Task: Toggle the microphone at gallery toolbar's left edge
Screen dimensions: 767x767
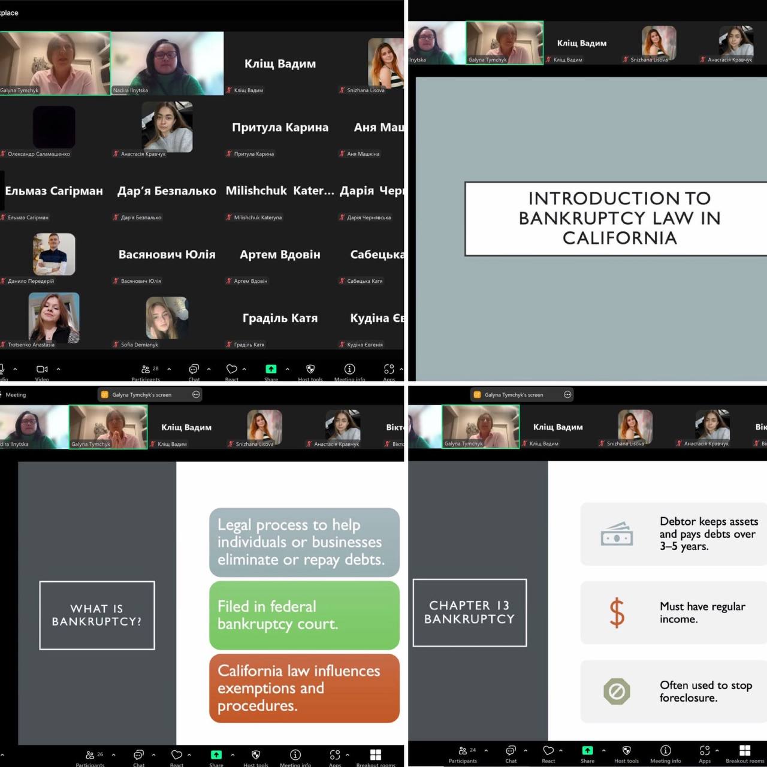Action: click(x=2, y=369)
